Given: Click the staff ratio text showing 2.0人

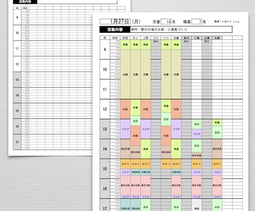Looking at the screenshot, I should pos(227,22).
